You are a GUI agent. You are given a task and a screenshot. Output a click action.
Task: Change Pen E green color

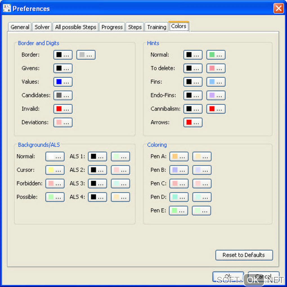pos(178,211)
